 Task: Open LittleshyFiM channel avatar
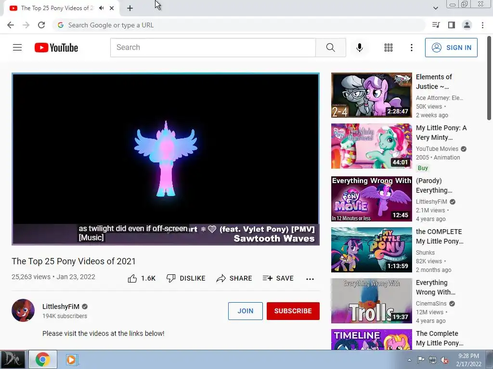(x=23, y=310)
